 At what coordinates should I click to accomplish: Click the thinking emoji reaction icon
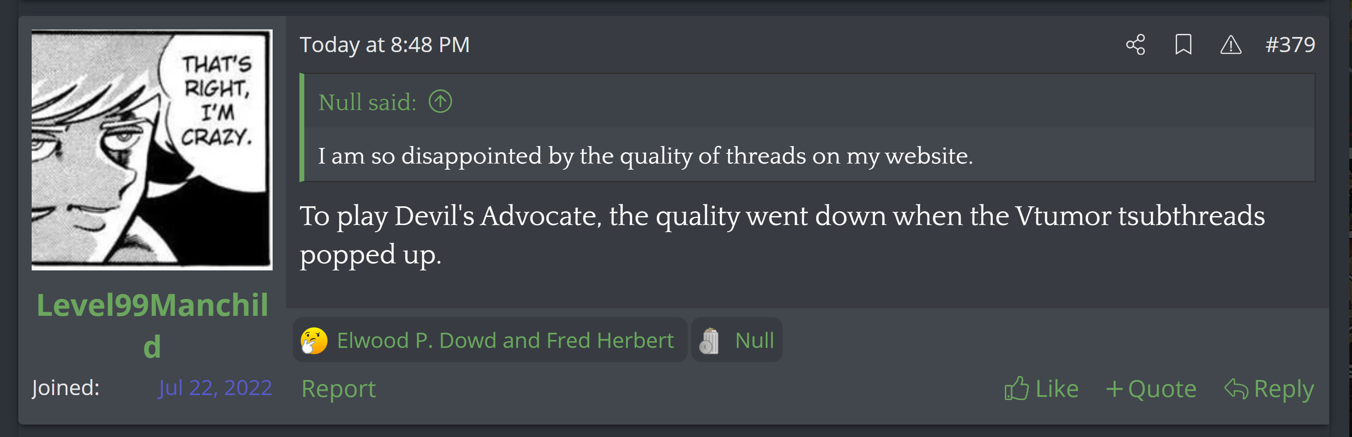314,341
